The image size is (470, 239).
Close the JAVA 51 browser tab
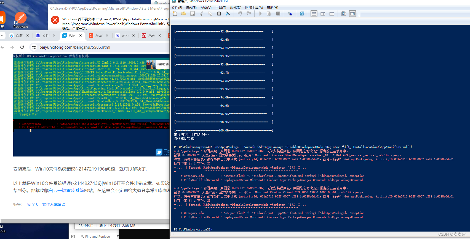[160, 35]
